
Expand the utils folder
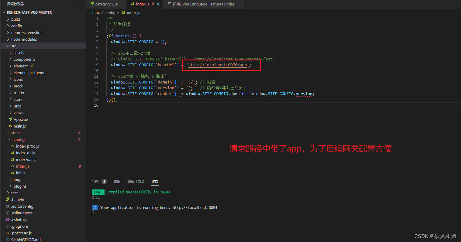point(17,106)
